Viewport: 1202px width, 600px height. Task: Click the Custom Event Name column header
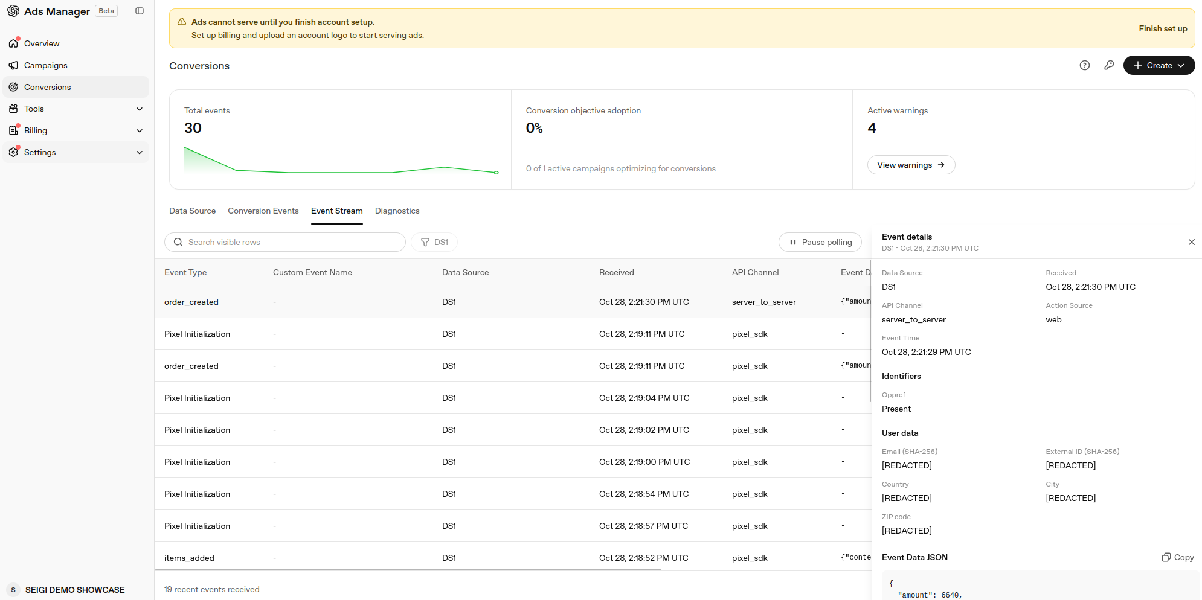click(312, 272)
